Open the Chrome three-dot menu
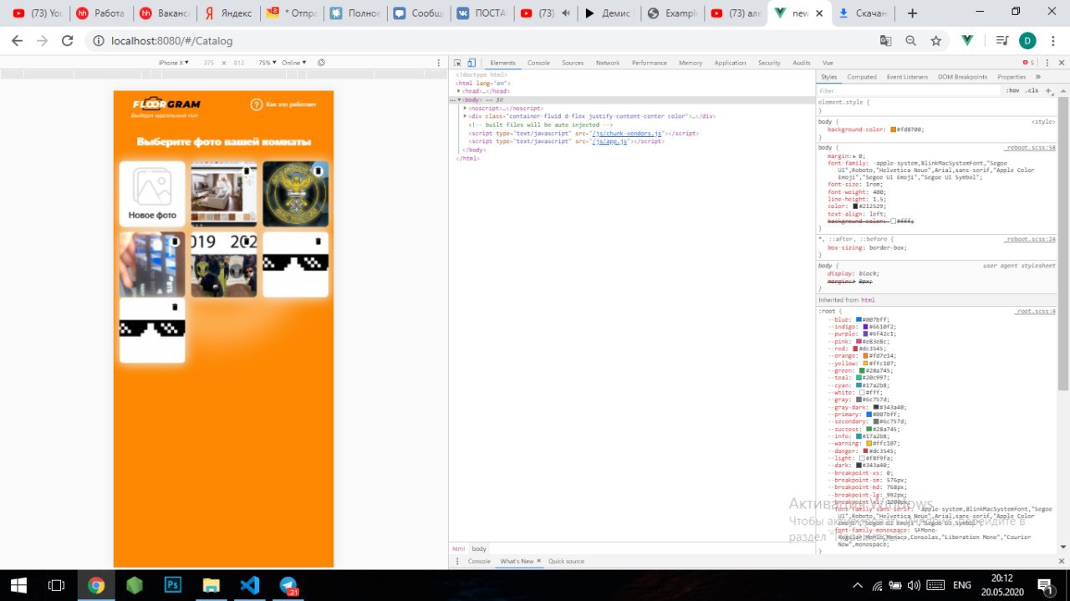Viewport: 1070px width, 601px height. 1052,40
